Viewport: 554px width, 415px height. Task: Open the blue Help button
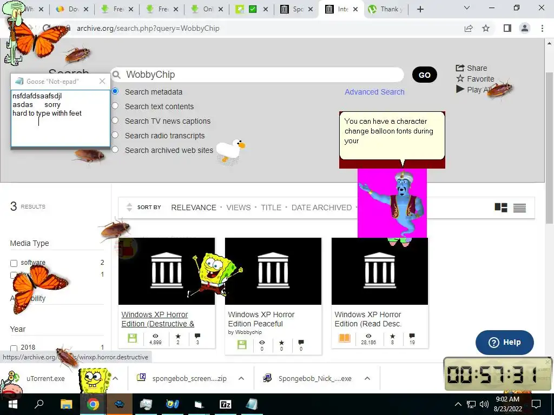(x=505, y=342)
